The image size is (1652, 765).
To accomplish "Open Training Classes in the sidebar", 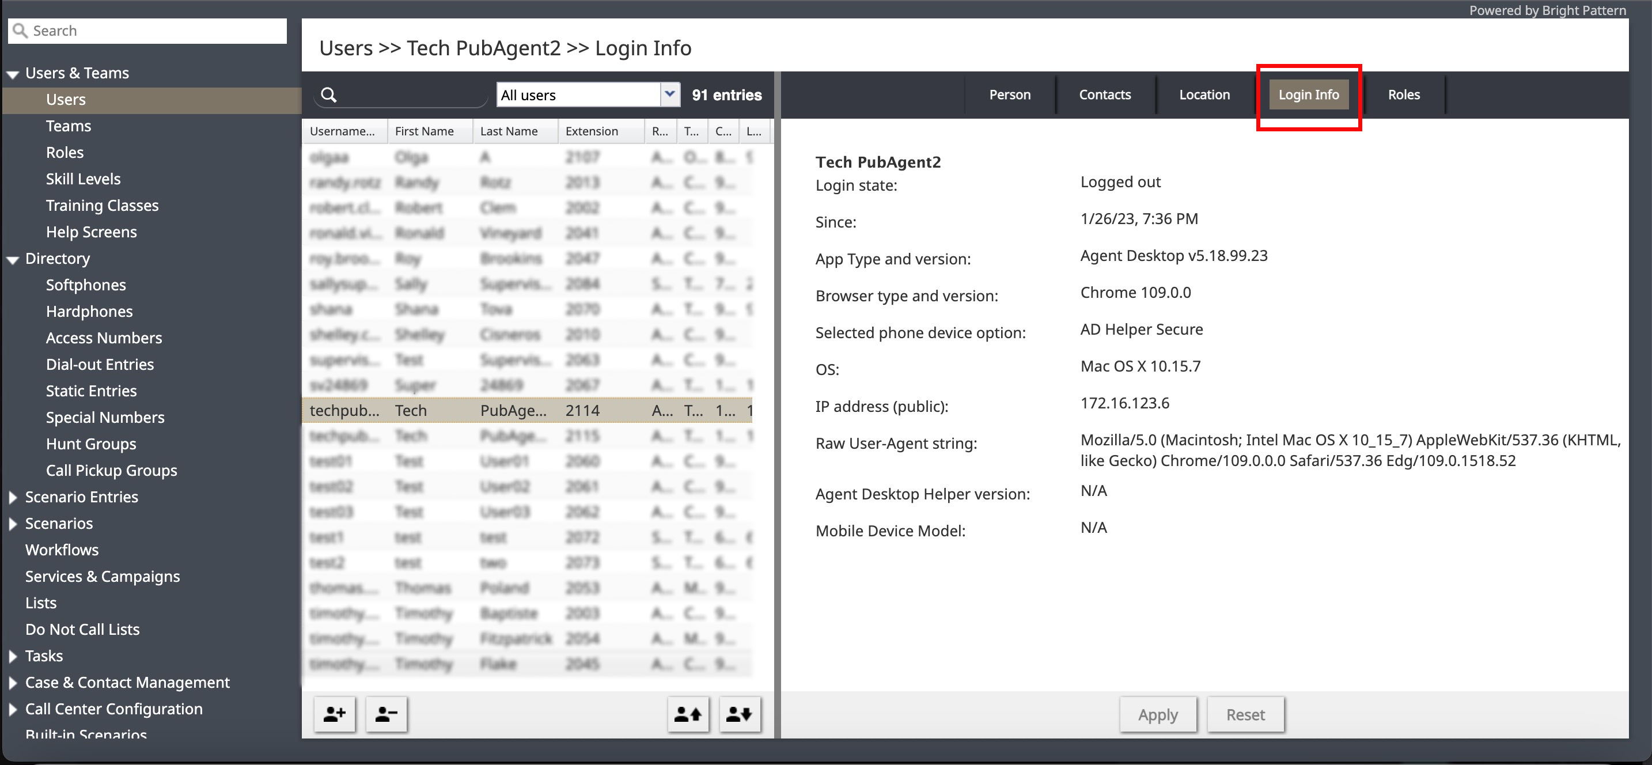I will (x=102, y=205).
